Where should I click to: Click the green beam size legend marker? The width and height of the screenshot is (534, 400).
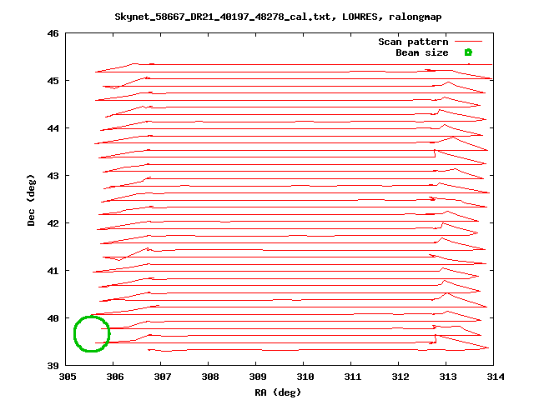pyautogui.click(x=469, y=52)
